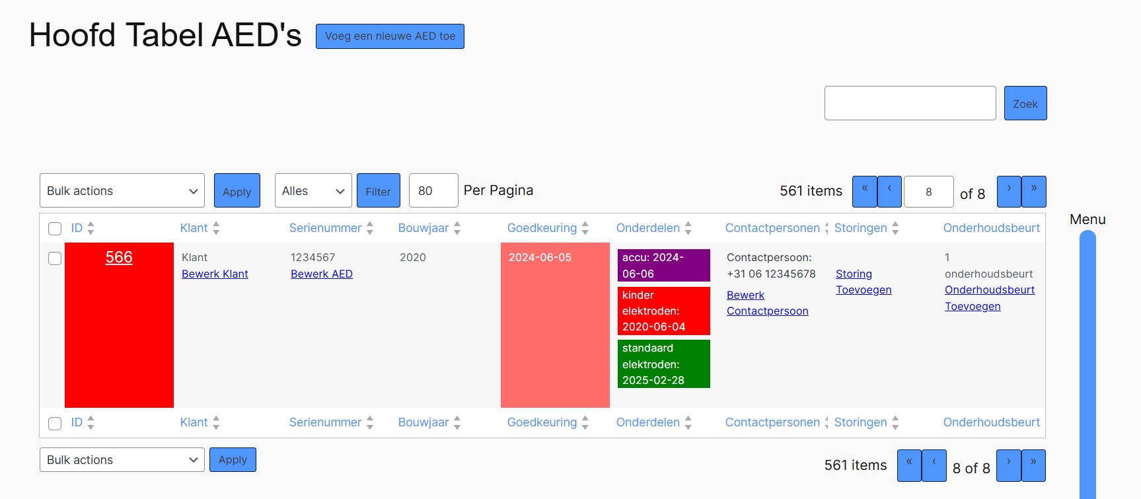Sort table by Serienummer column header
The image size is (1141, 499).
pos(325,228)
